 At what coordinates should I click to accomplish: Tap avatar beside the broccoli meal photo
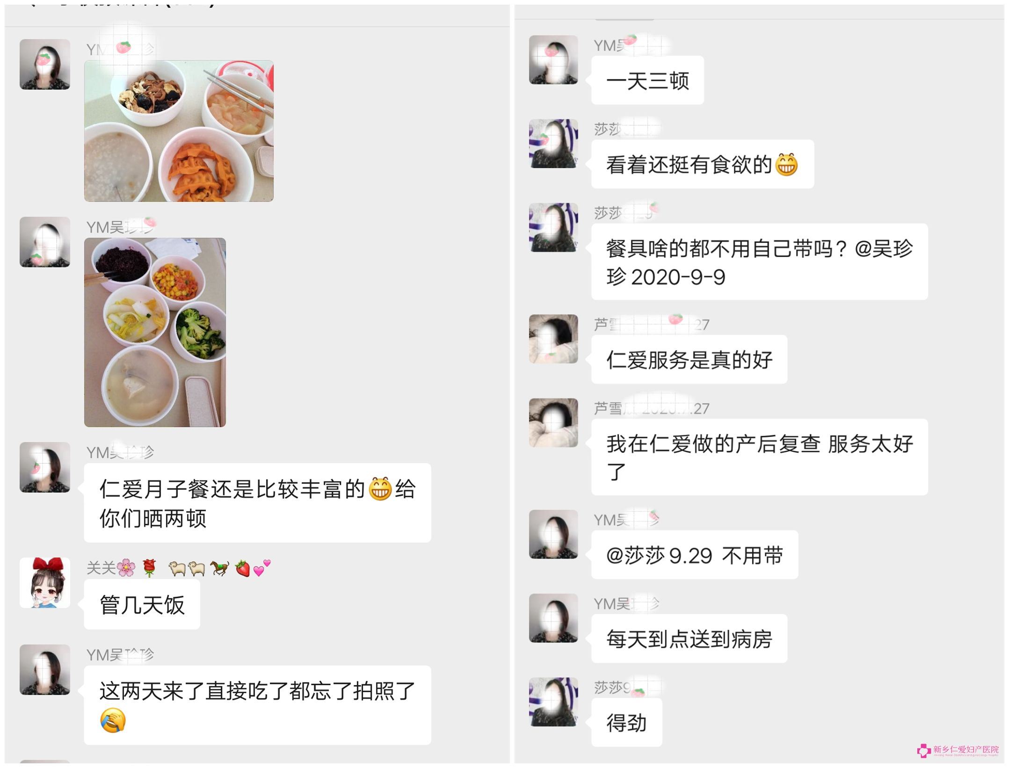pos(45,242)
